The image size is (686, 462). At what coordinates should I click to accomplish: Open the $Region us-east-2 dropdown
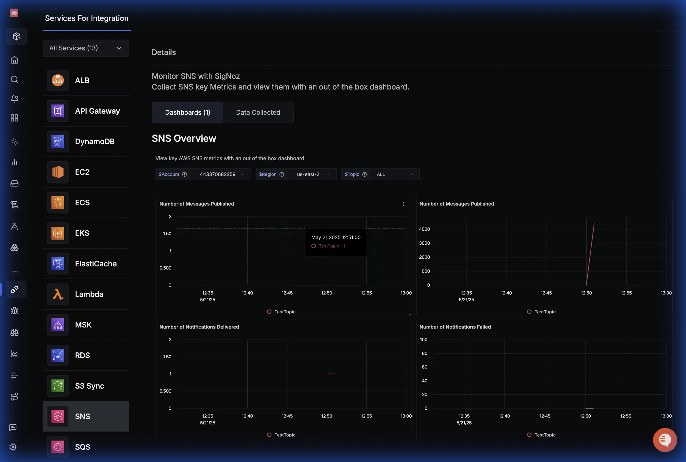point(312,174)
